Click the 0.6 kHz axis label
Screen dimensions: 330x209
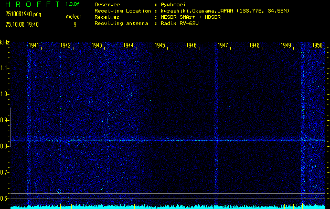[x=3, y=199]
